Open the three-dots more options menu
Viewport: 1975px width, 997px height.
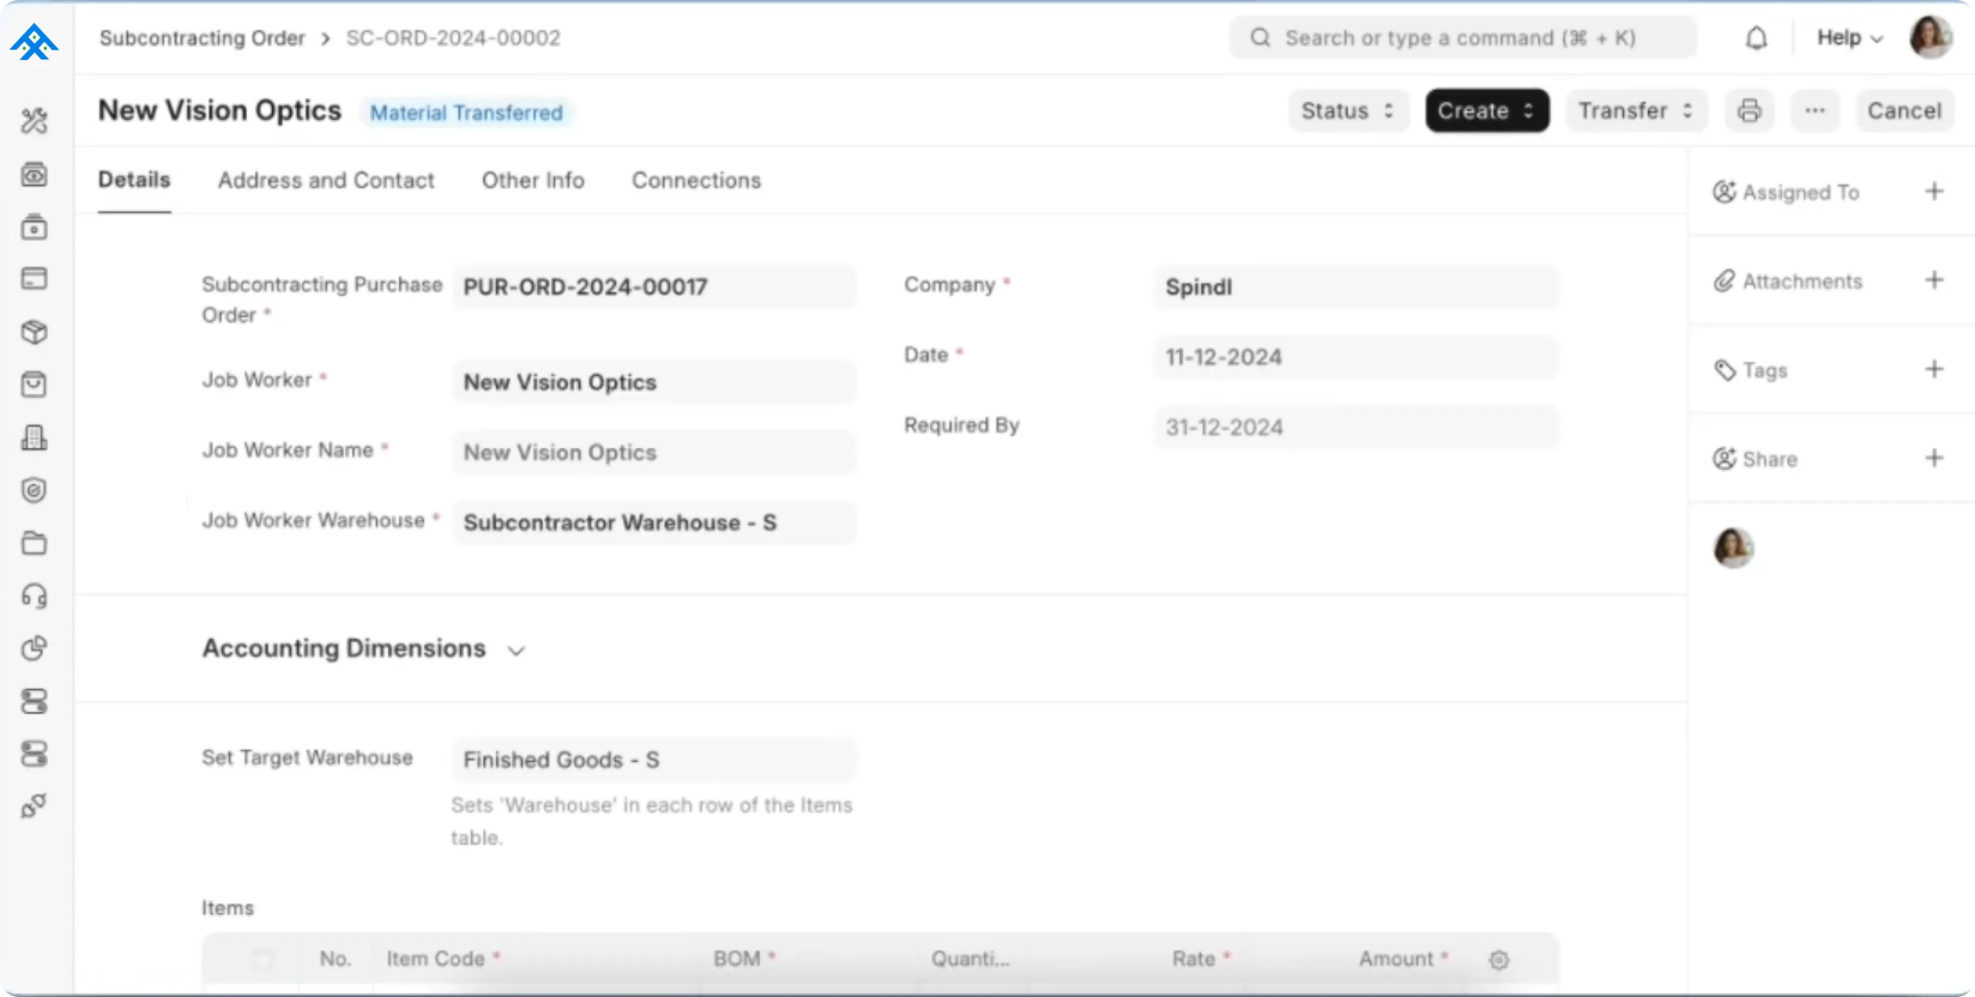click(x=1814, y=111)
